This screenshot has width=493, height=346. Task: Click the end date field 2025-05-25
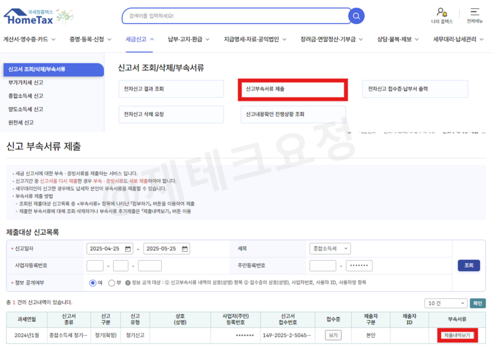[x=167, y=249]
